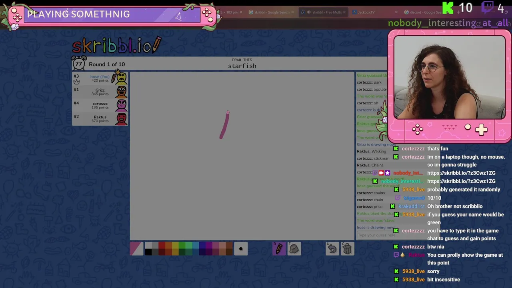Click game chat line 'cortezzz: park'

coord(369,82)
